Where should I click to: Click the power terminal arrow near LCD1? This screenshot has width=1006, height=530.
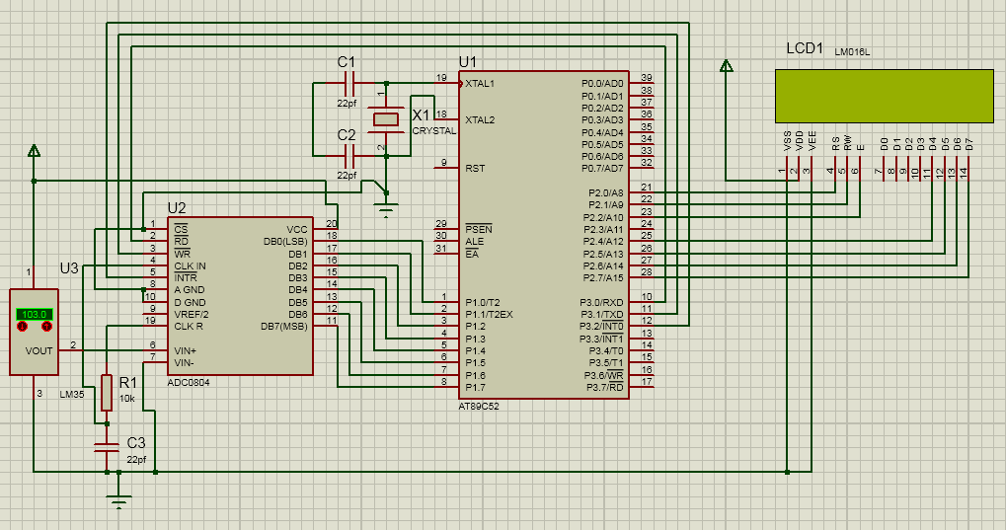click(x=727, y=65)
